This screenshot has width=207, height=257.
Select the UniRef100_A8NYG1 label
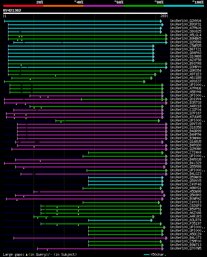[186, 188]
